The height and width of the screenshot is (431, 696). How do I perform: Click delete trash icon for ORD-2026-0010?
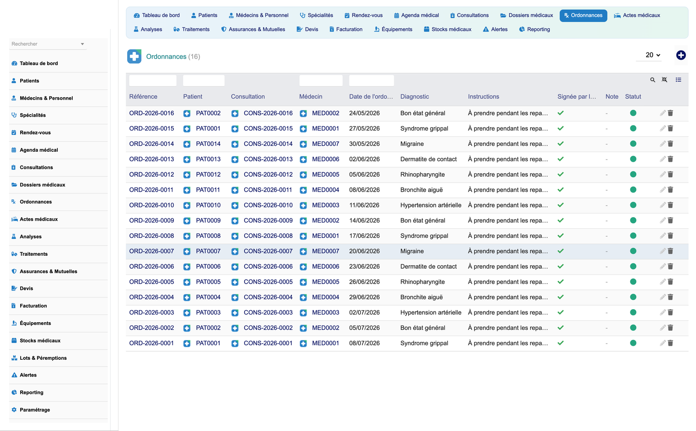pyautogui.click(x=670, y=205)
